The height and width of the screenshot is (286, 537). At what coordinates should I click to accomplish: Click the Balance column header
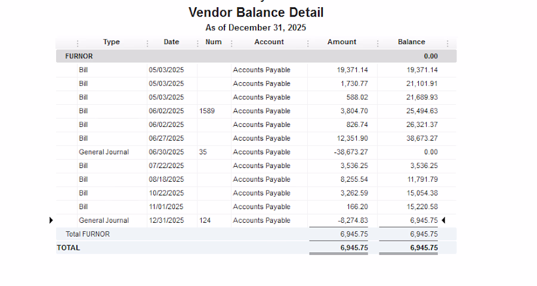pyautogui.click(x=411, y=42)
